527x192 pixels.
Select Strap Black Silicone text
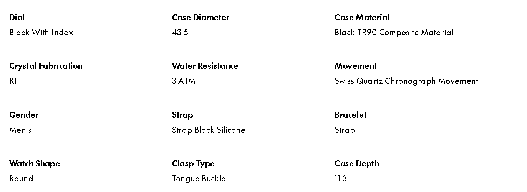tap(208, 130)
